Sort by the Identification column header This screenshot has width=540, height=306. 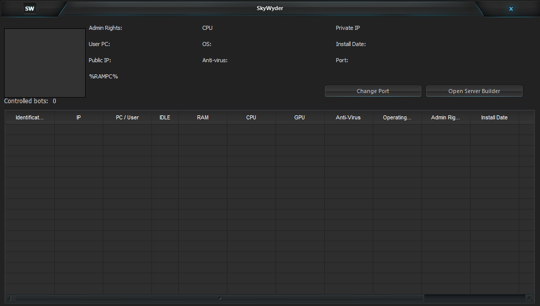[30, 117]
